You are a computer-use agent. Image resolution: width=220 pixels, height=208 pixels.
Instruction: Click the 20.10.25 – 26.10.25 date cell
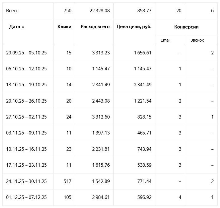click(x=26, y=101)
